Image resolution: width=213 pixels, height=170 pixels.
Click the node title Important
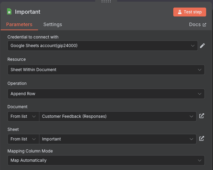[x=28, y=12]
